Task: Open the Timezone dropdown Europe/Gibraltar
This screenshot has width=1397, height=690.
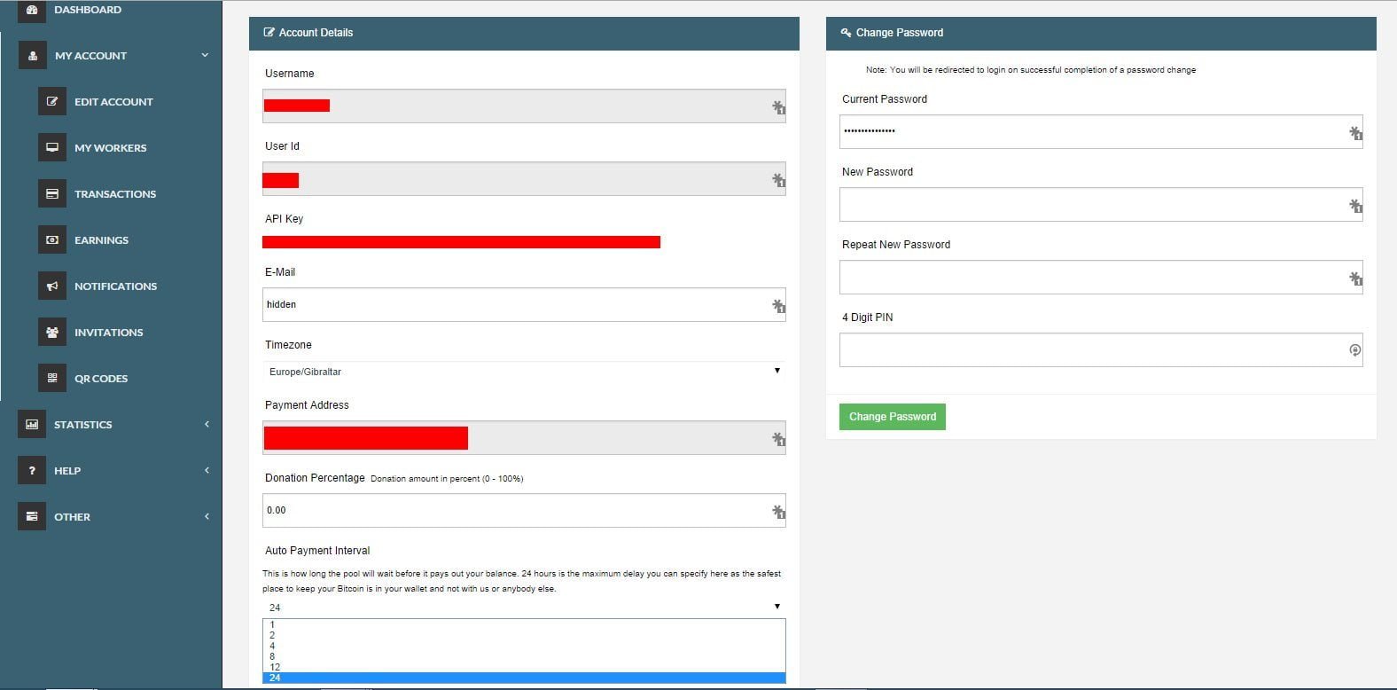Action: pos(524,372)
